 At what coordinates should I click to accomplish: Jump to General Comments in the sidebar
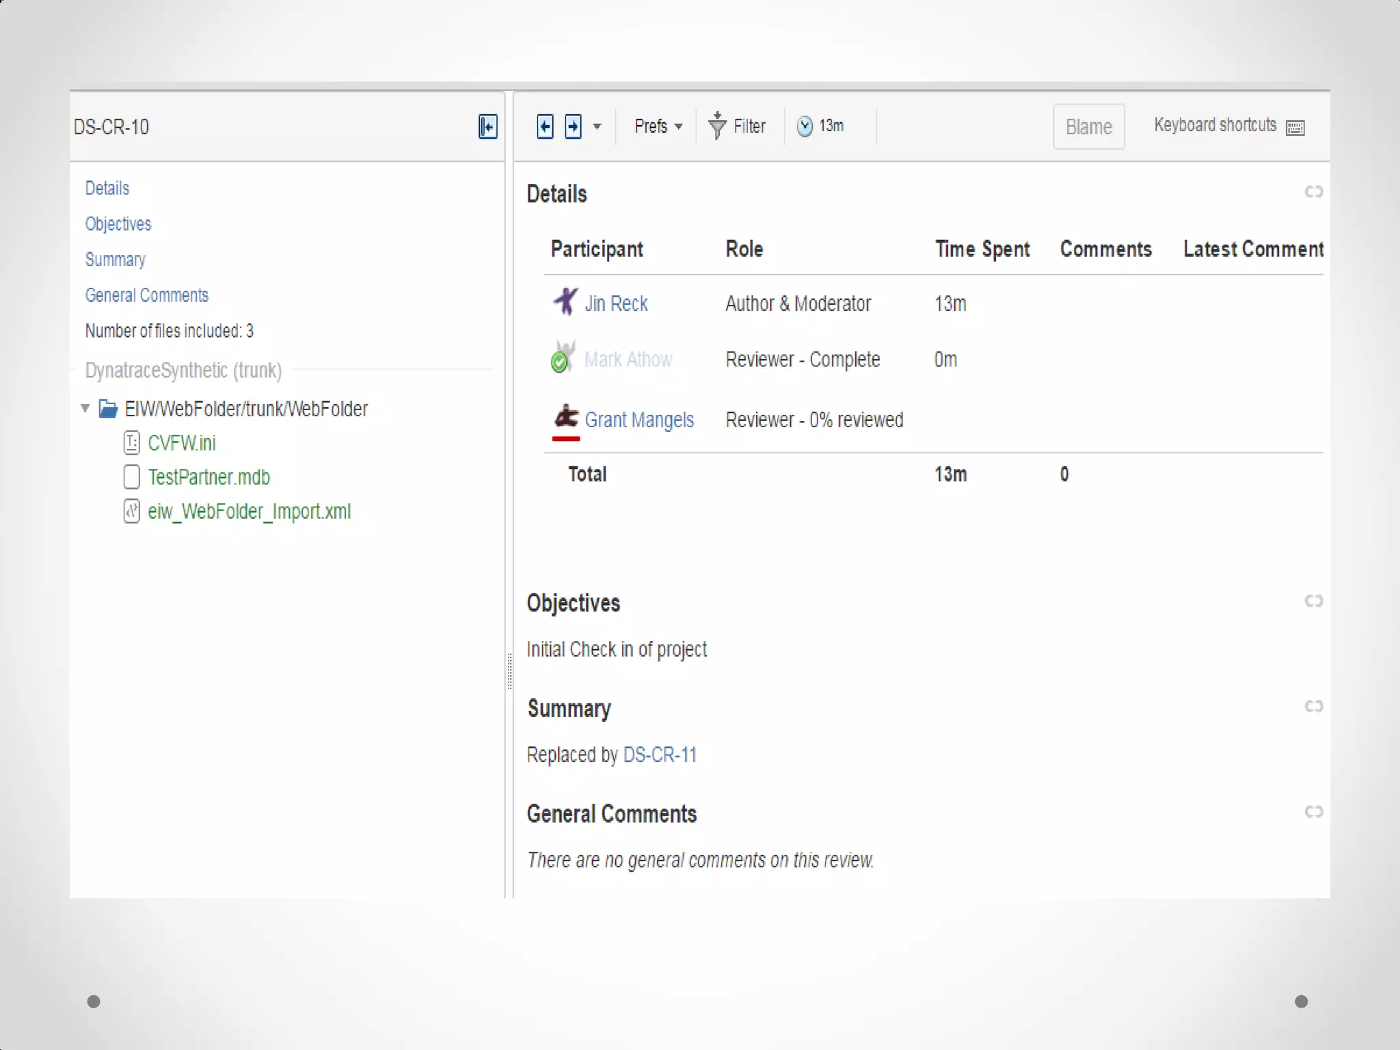click(146, 295)
